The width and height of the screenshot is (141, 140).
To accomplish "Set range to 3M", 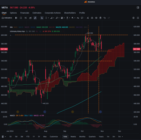I will pyautogui.click(x=22, y=137).
